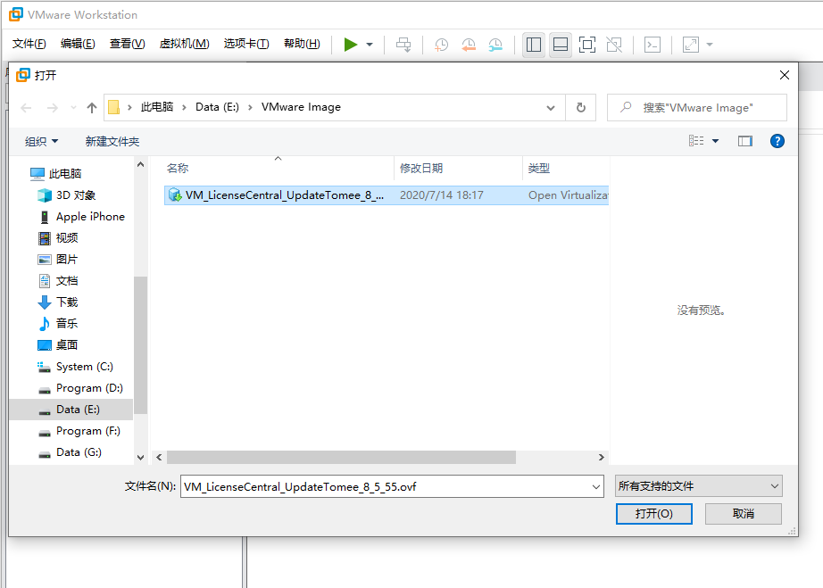Screen dimensions: 823x588
Task: Open the 文件(F) menu
Action: click(29, 44)
